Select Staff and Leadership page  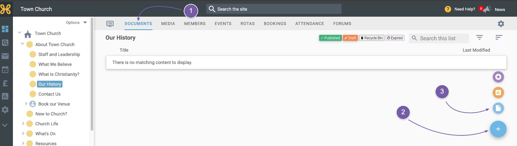coord(59,54)
